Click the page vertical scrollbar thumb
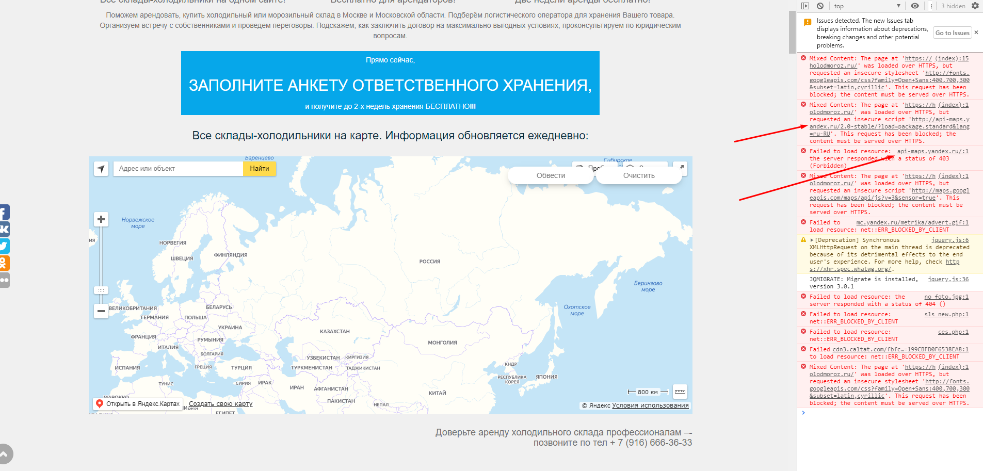983x471 pixels. coord(792,32)
